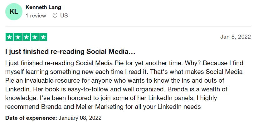
Task: Click the KL avatar circle
Action: coord(14,12)
